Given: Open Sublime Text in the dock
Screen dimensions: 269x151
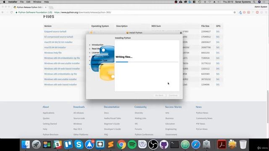Looking at the screenshot, I should click(x=111, y=144).
